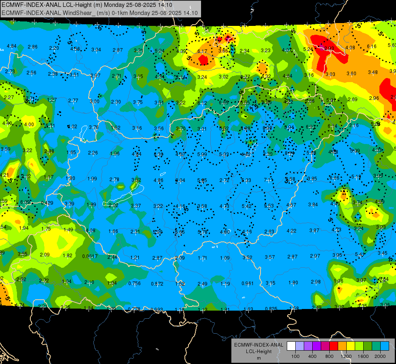This screenshot has width=396, height=364.
Task: Click the grid value 0.825
Action: point(271,309)
